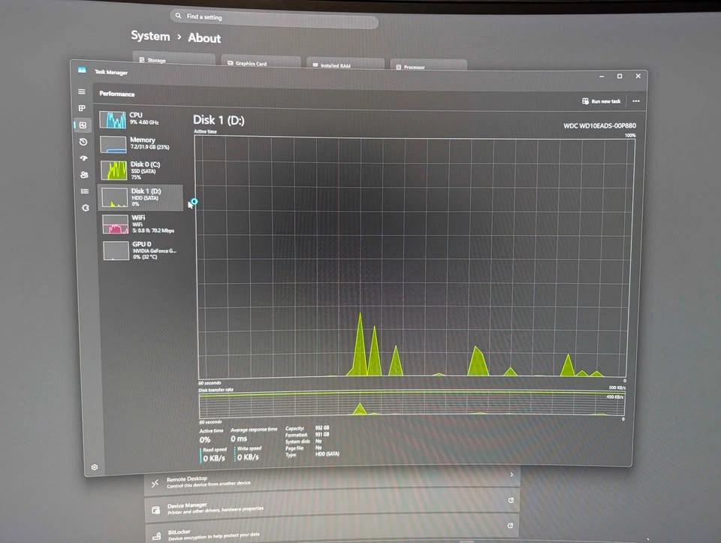The width and height of the screenshot is (721, 543).
Task: Click the Device Manager row icon
Action: 156,510
